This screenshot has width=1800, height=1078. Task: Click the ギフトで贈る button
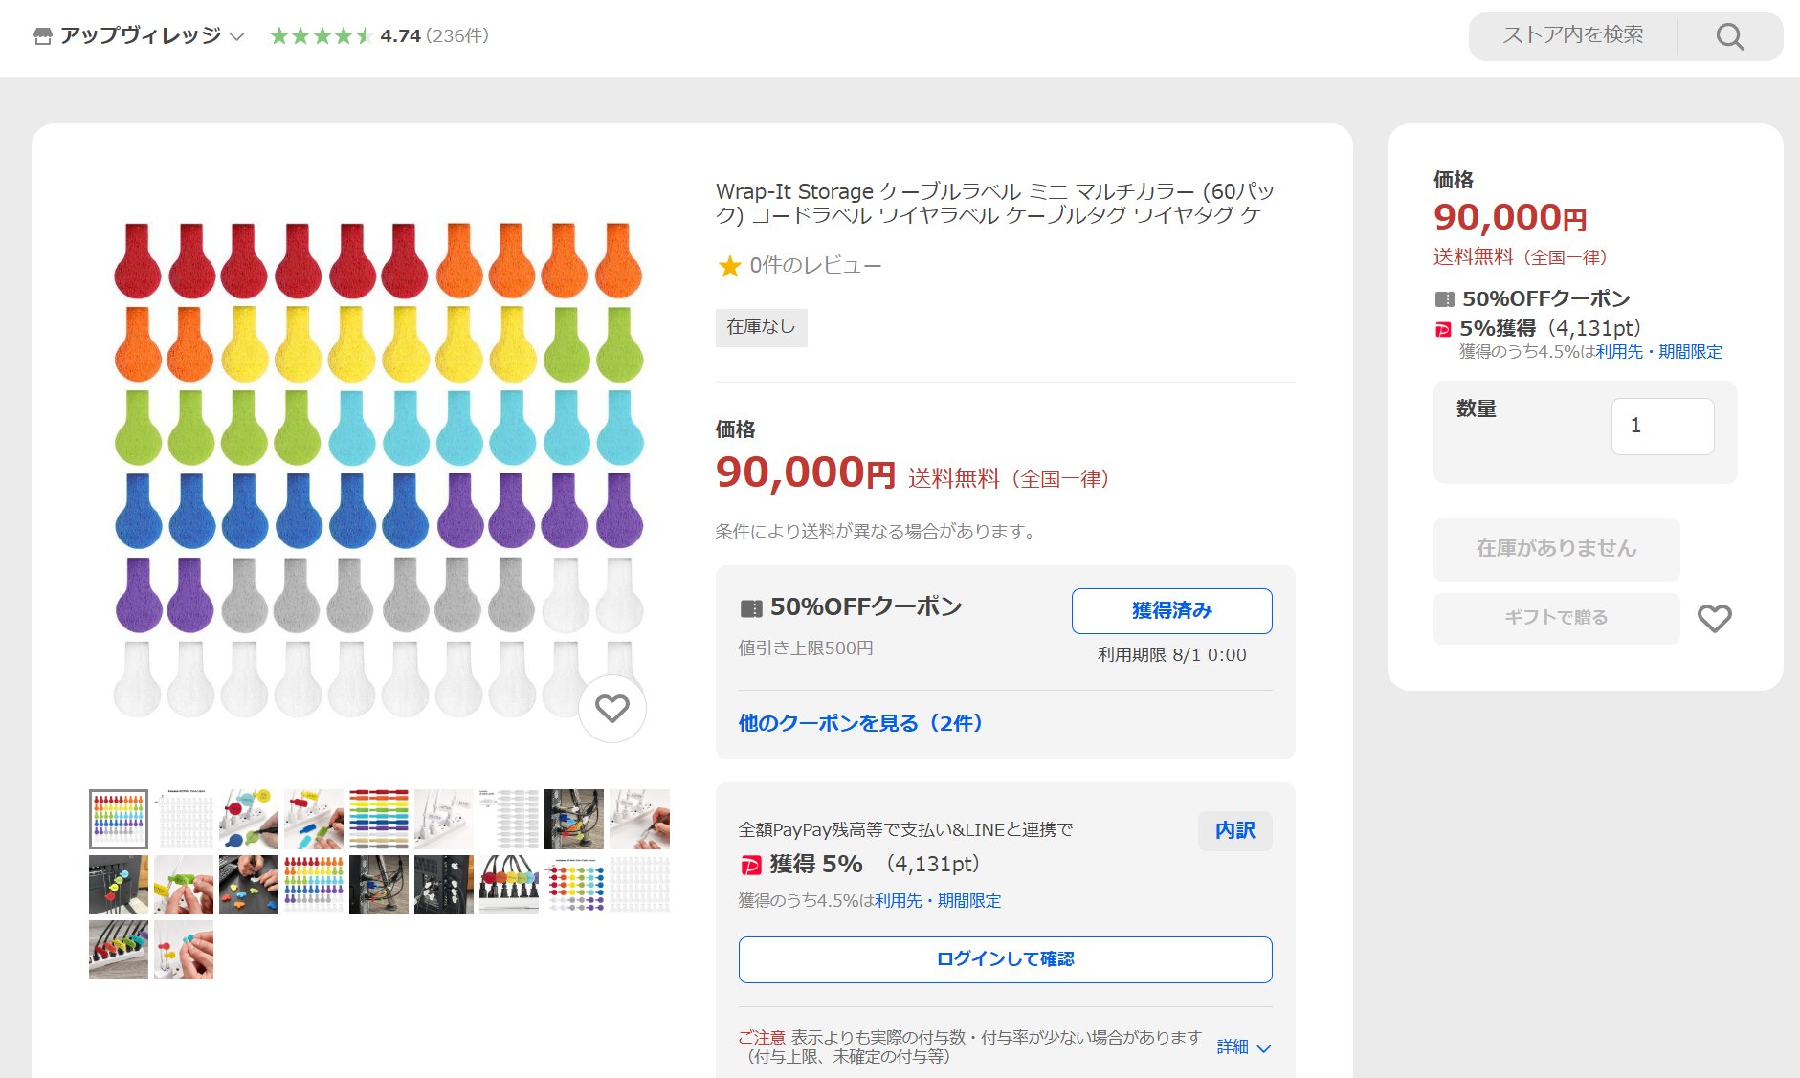click(x=1556, y=618)
